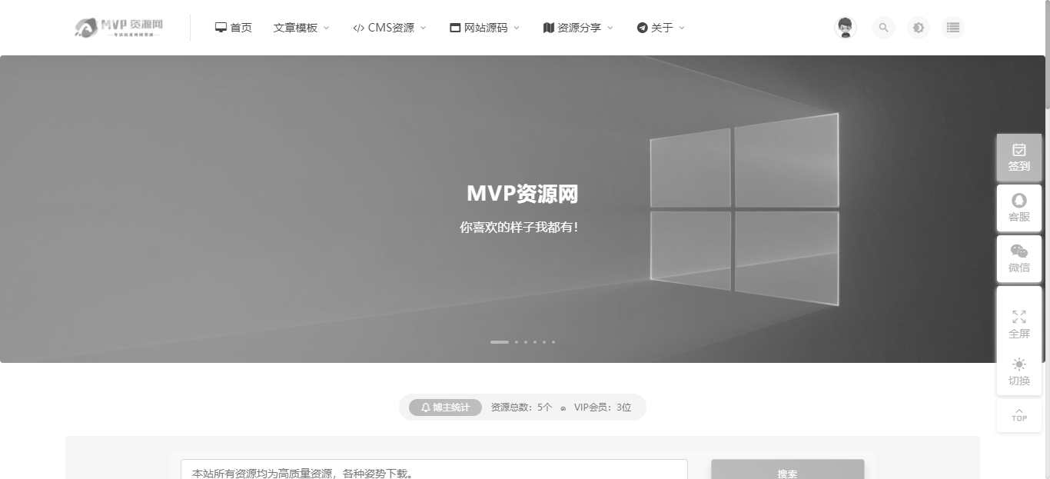
Task: Click the MVP资源网 logo in the header
Action: (119, 28)
